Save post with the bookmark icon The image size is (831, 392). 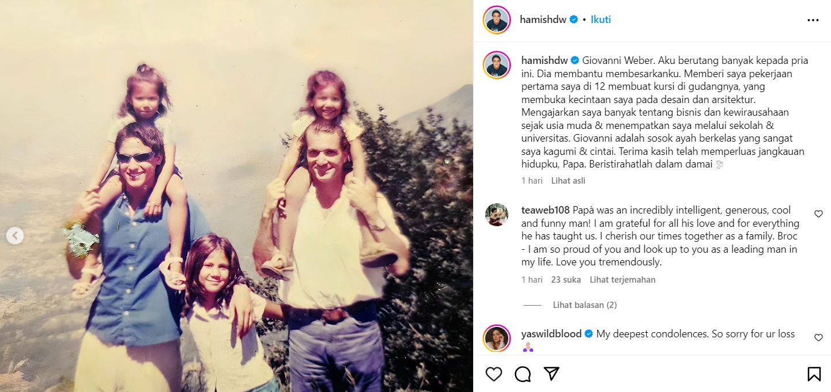[x=814, y=374]
